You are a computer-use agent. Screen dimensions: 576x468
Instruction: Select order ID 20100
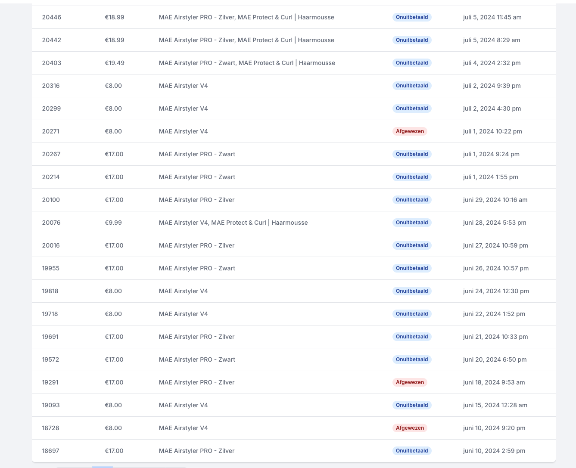click(51, 200)
